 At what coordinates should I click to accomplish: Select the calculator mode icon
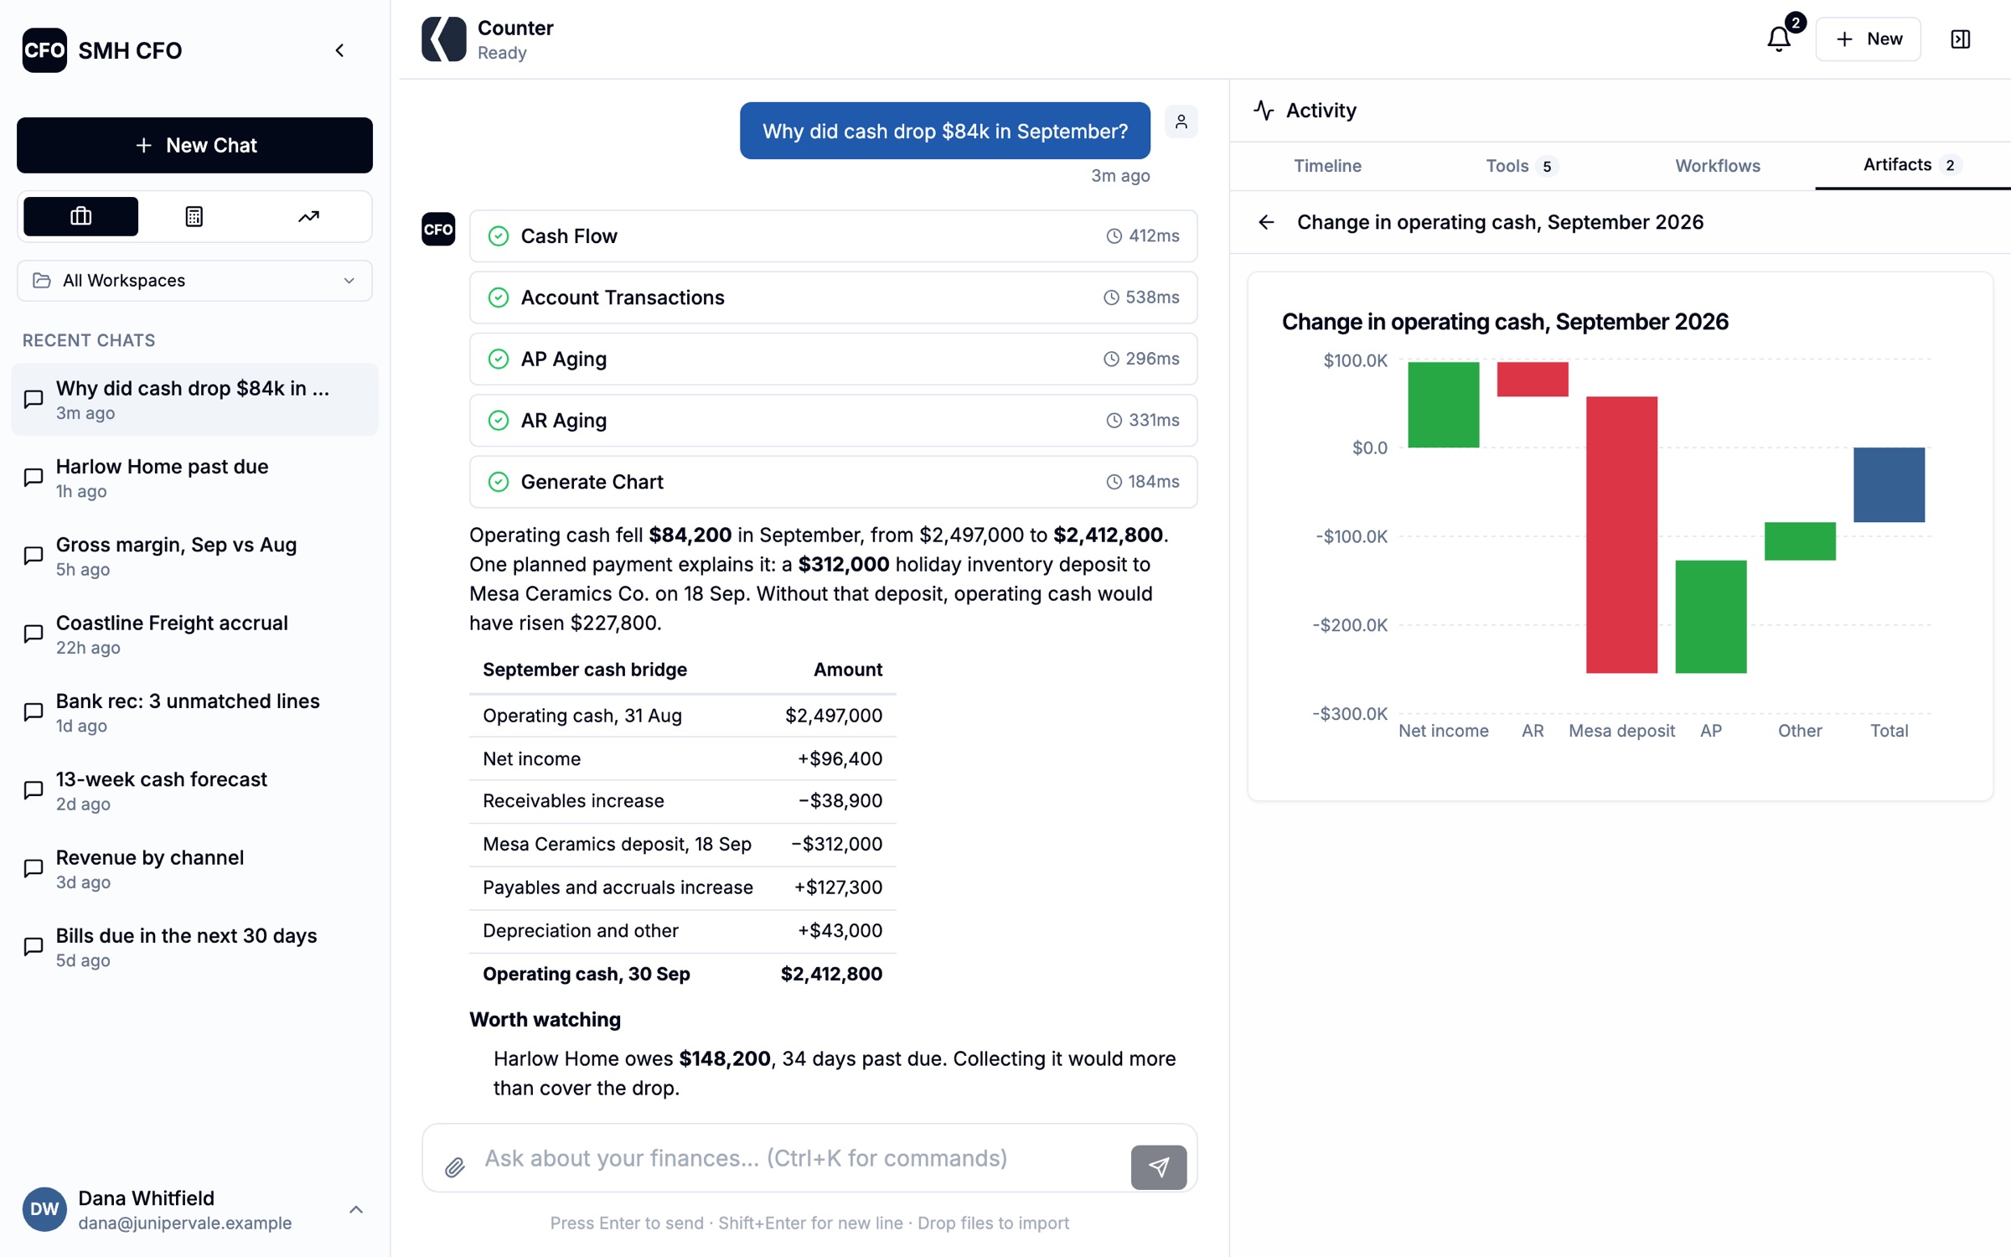(194, 216)
